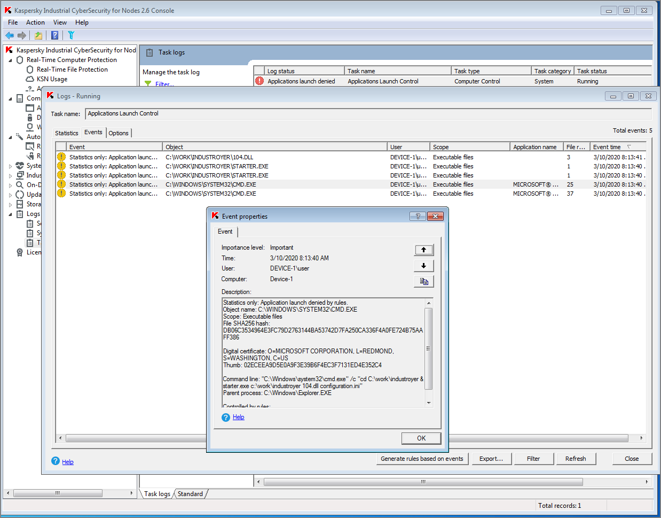Click the Export button
The height and width of the screenshot is (518, 661).
(491, 459)
